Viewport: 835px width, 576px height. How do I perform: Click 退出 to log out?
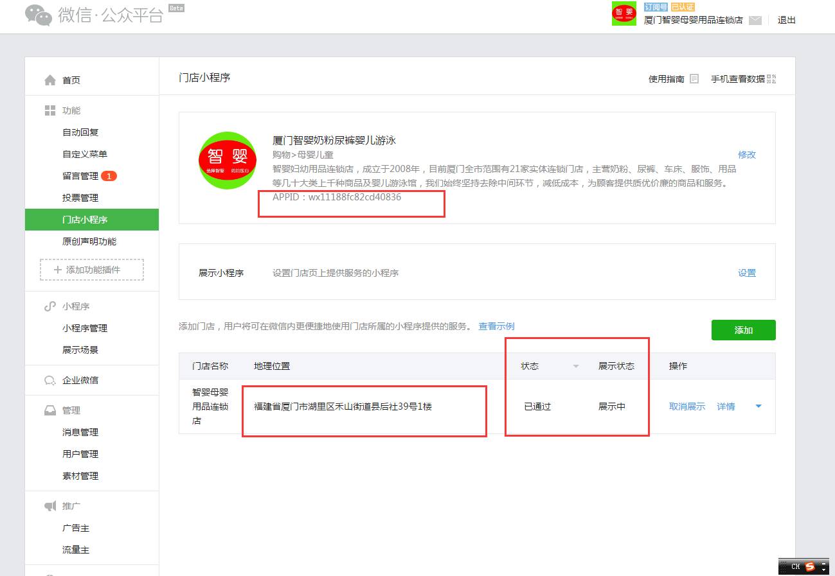pos(787,20)
